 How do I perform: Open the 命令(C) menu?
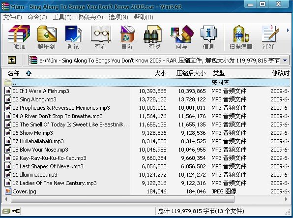tap(37, 17)
